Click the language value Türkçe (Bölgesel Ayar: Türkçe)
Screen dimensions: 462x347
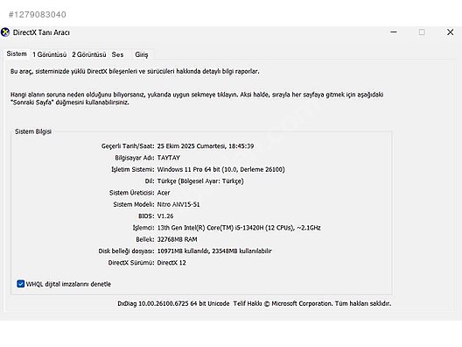click(x=200, y=181)
